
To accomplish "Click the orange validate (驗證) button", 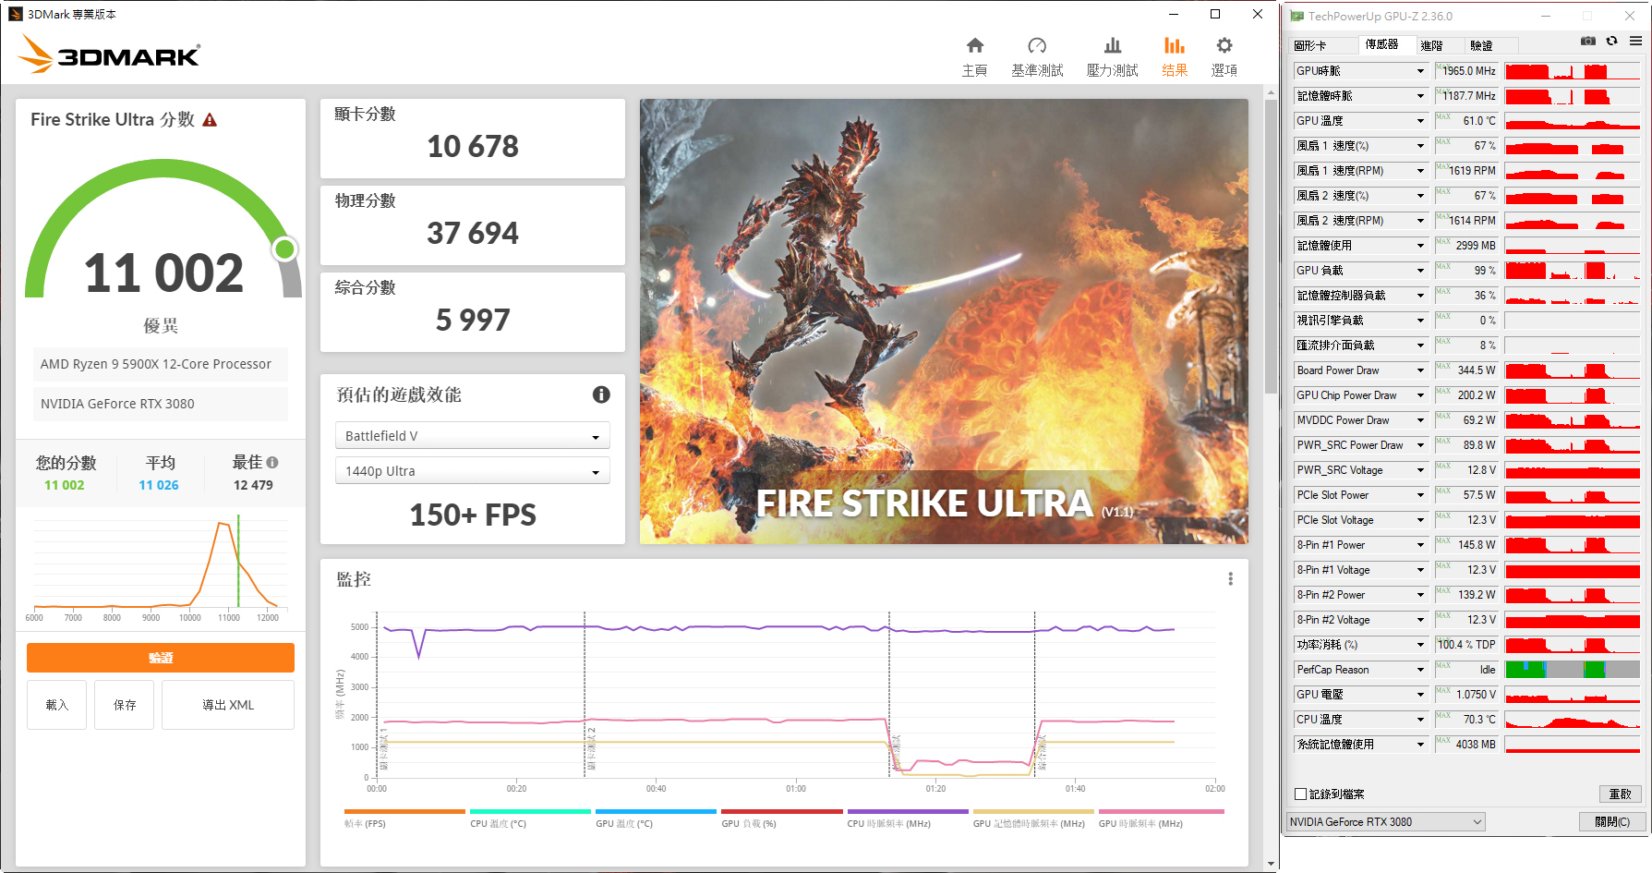I will [x=161, y=658].
